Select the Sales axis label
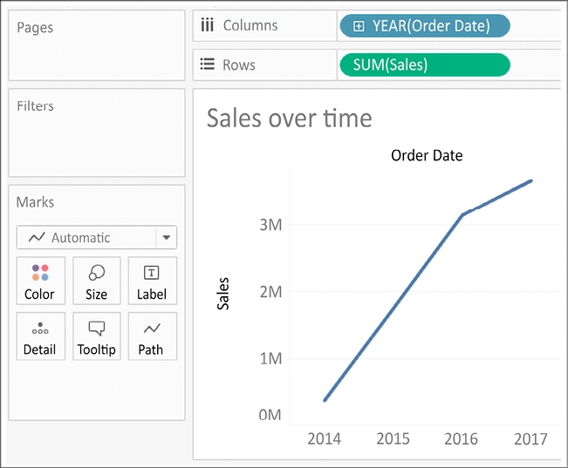 click(223, 295)
